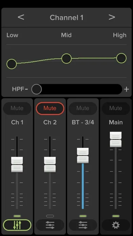Select the Low EQ band node
Image resolution: width=133 pixels, height=236 pixels.
point(12,64)
